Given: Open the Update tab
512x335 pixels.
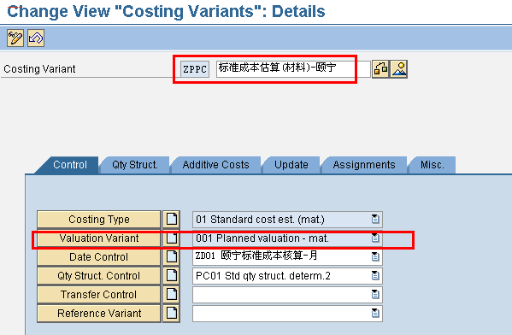Looking at the screenshot, I should tap(291, 165).
